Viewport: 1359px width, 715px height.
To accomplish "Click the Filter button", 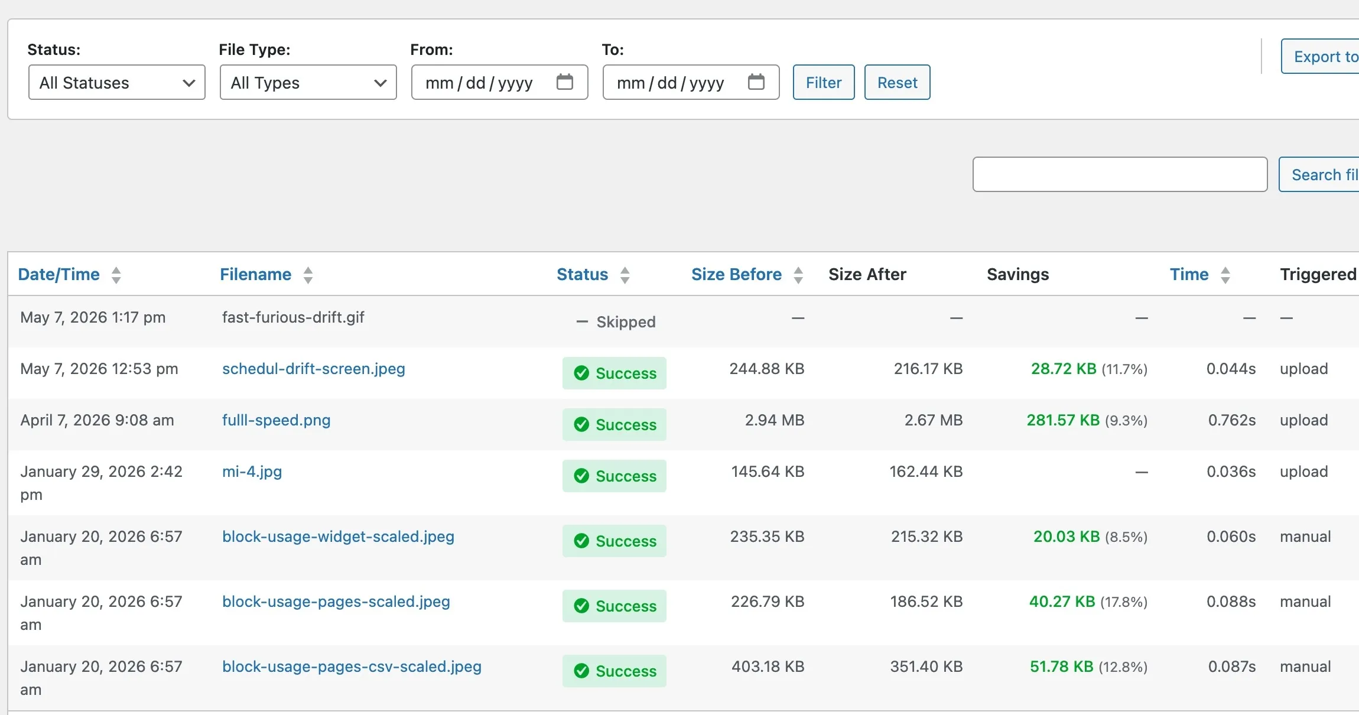I will tap(824, 83).
